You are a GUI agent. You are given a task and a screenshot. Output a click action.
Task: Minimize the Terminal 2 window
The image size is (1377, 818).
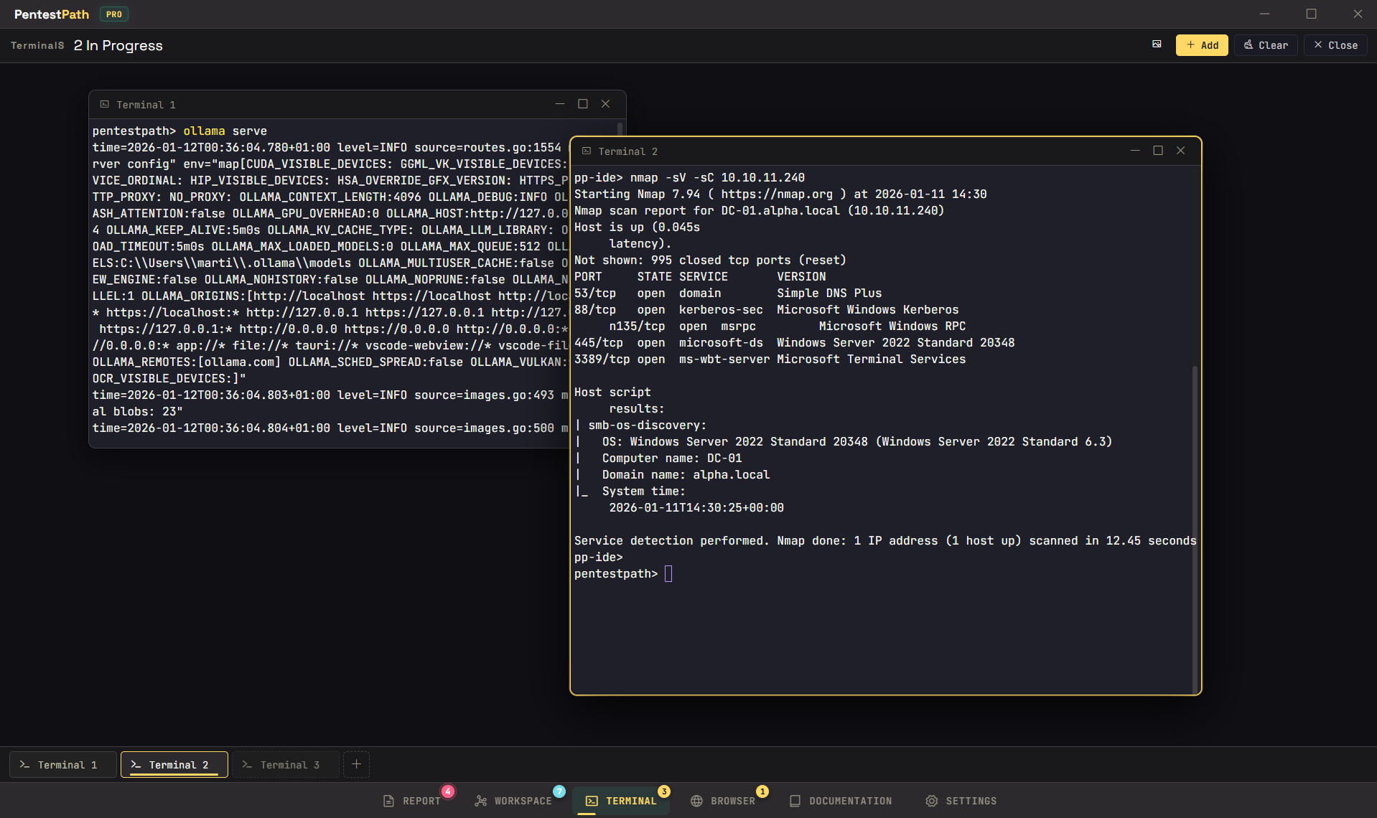click(1135, 151)
